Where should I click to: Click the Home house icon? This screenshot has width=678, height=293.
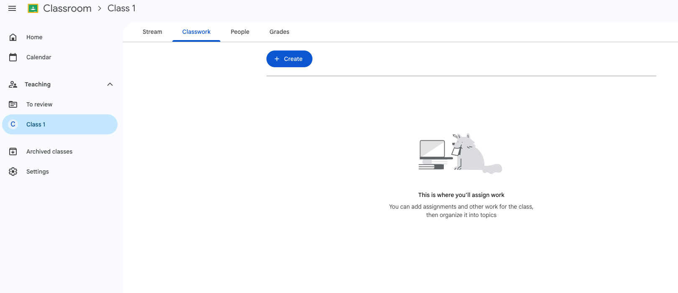tap(13, 37)
